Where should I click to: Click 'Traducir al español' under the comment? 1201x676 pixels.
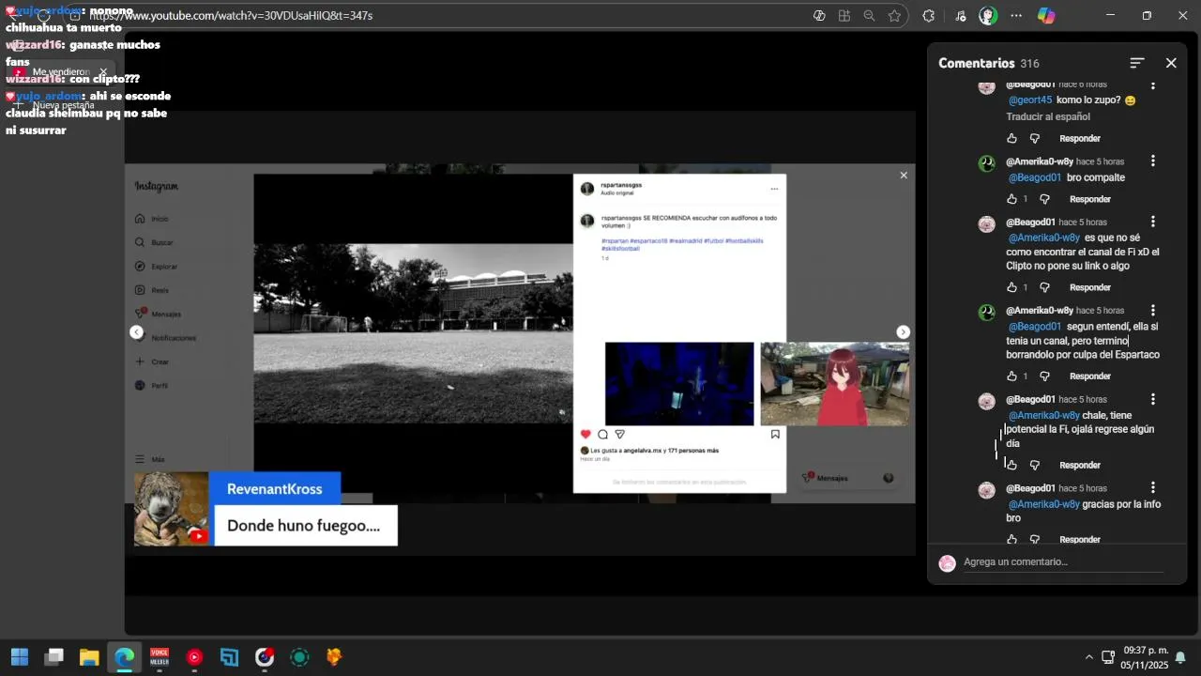coord(1048,117)
